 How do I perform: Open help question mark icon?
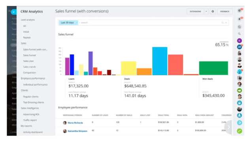(x=239, y=11)
